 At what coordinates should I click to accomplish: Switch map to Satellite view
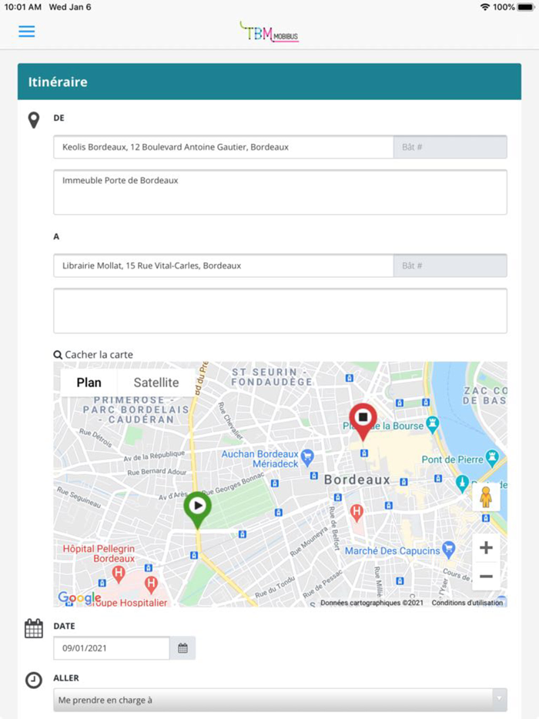(x=156, y=383)
